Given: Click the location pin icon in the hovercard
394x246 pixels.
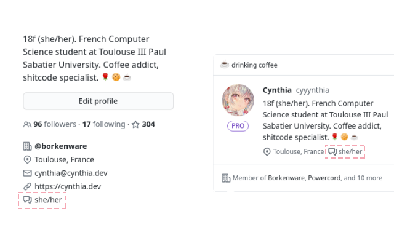Looking at the screenshot, I should [x=267, y=152].
